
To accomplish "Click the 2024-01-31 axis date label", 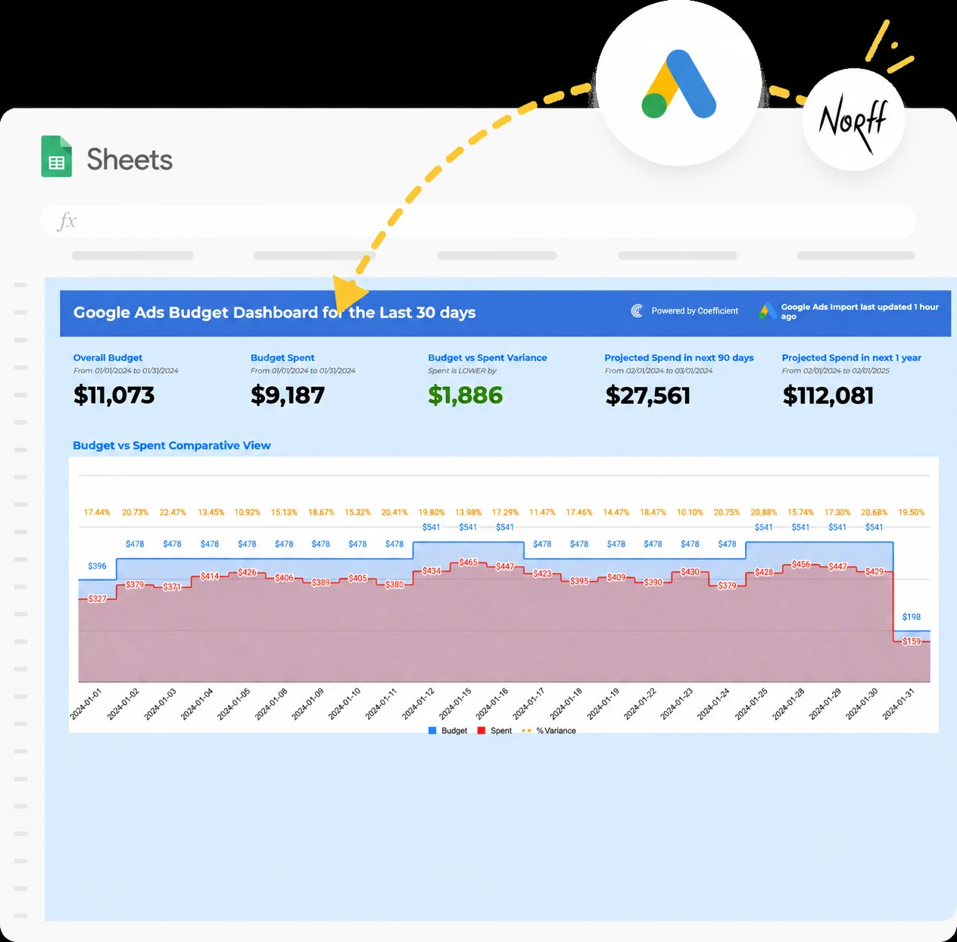I will 899,704.
